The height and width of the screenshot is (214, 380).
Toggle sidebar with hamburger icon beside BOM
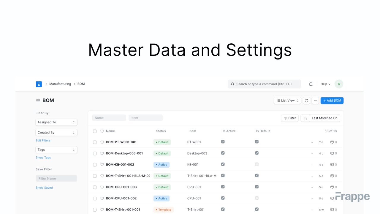[x=38, y=101]
